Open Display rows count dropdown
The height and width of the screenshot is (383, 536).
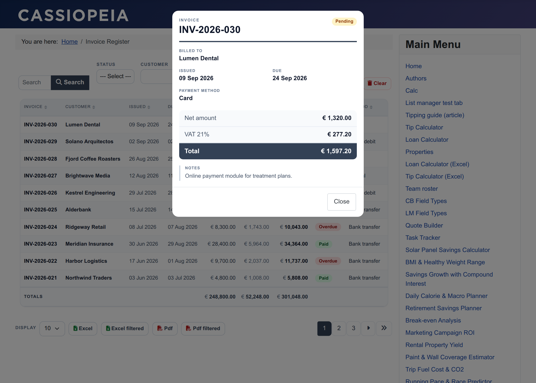pos(52,329)
